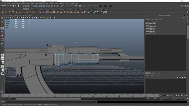This screenshot has width=189, height=106.
Task: Toggle Make live magnet icon
Action: (x=71, y=6)
